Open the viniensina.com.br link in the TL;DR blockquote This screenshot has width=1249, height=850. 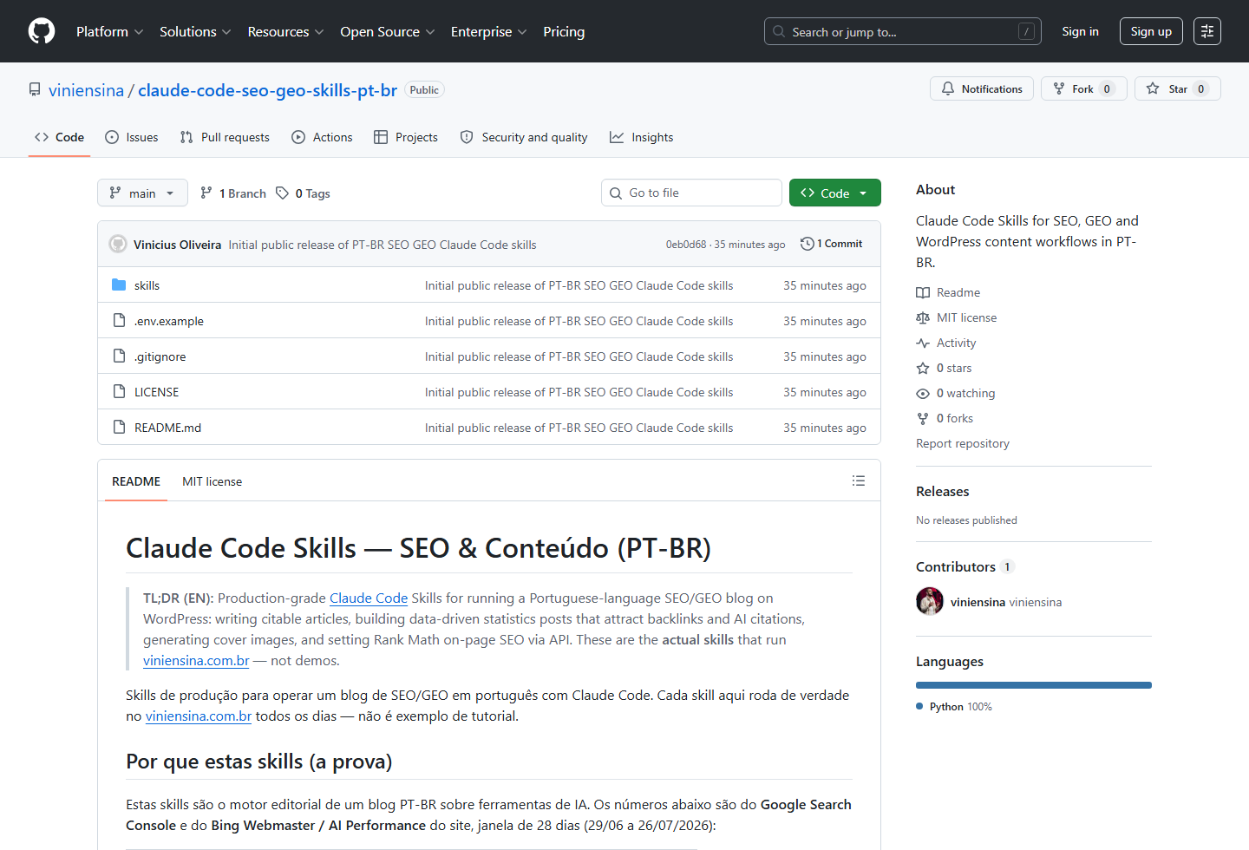tap(196, 661)
